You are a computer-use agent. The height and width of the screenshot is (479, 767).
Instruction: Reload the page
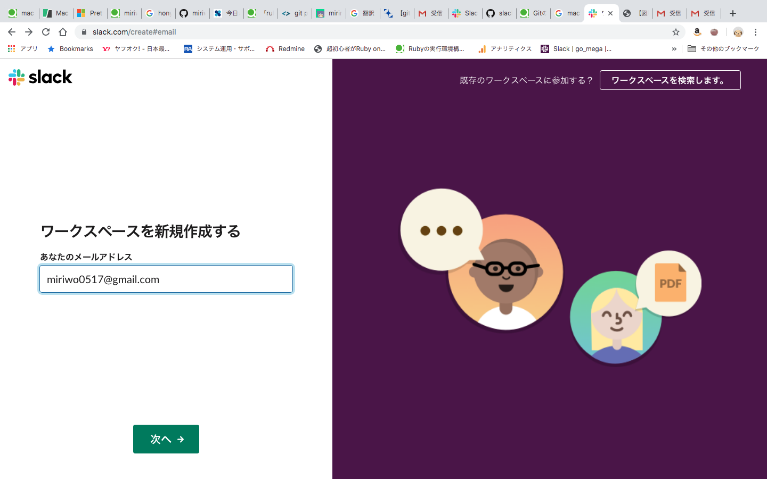pyautogui.click(x=46, y=31)
